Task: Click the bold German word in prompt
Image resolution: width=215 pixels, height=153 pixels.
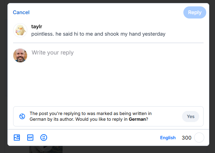Action: coord(137,119)
